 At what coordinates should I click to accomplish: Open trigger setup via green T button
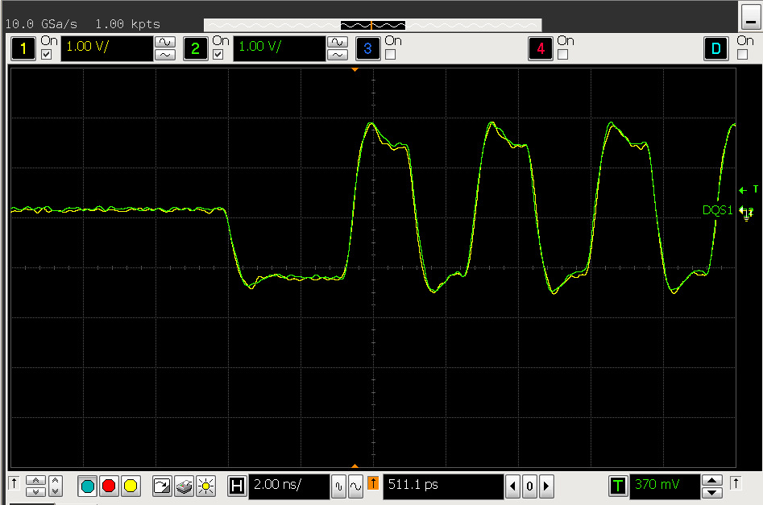click(618, 486)
